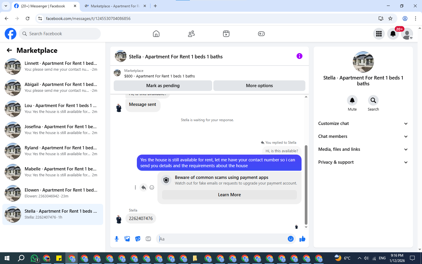Image resolution: width=422 pixels, height=264 pixels.
Task: Open the $800 Apartment listing link
Action: click(159, 76)
